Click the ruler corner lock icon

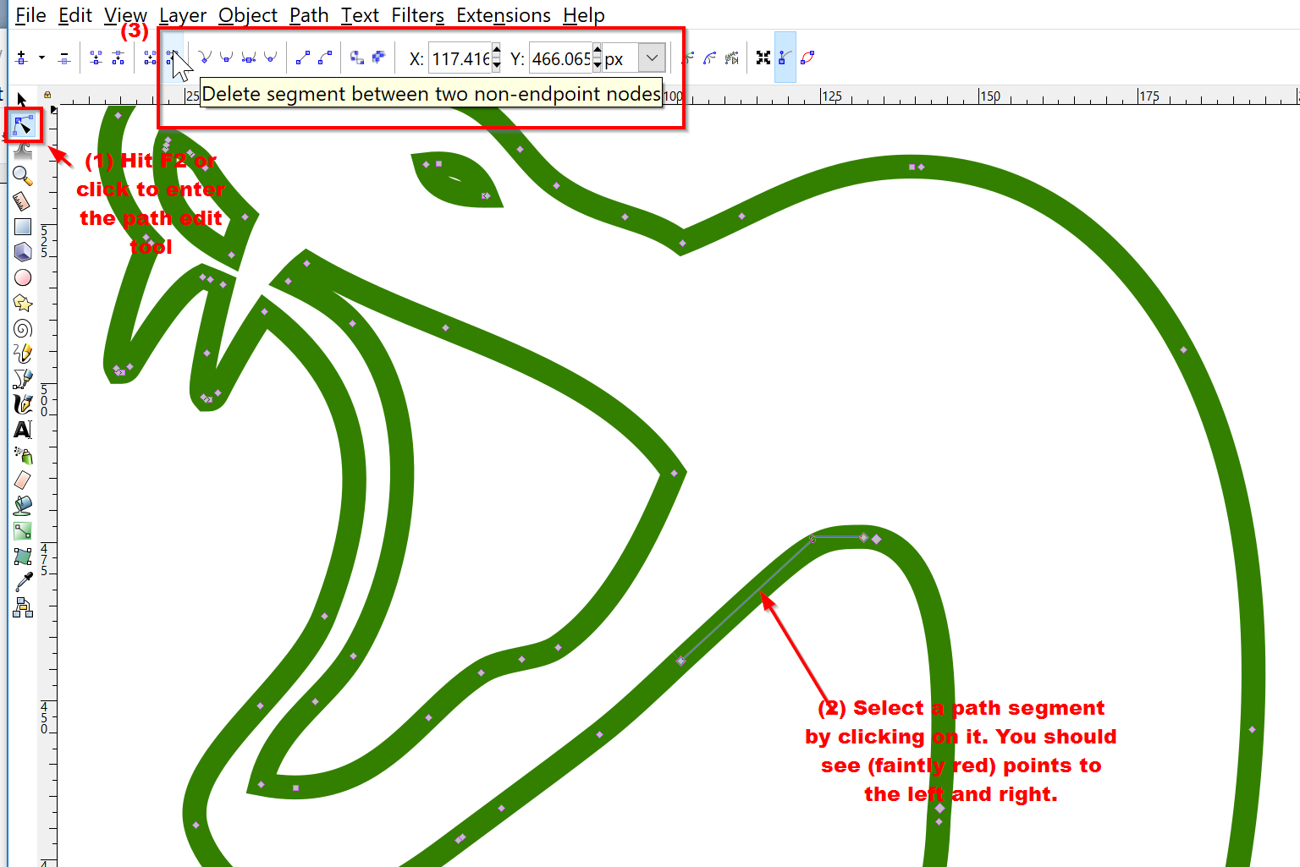pos(47,95)
